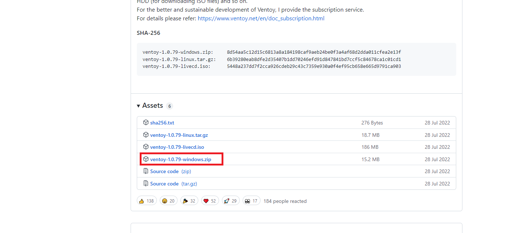React with the hooray party emoji (32)

point(189,201)
